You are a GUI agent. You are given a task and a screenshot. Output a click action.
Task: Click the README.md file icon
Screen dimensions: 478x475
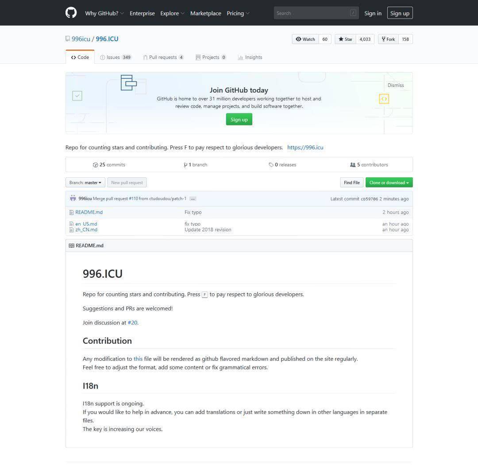(71, 212)
